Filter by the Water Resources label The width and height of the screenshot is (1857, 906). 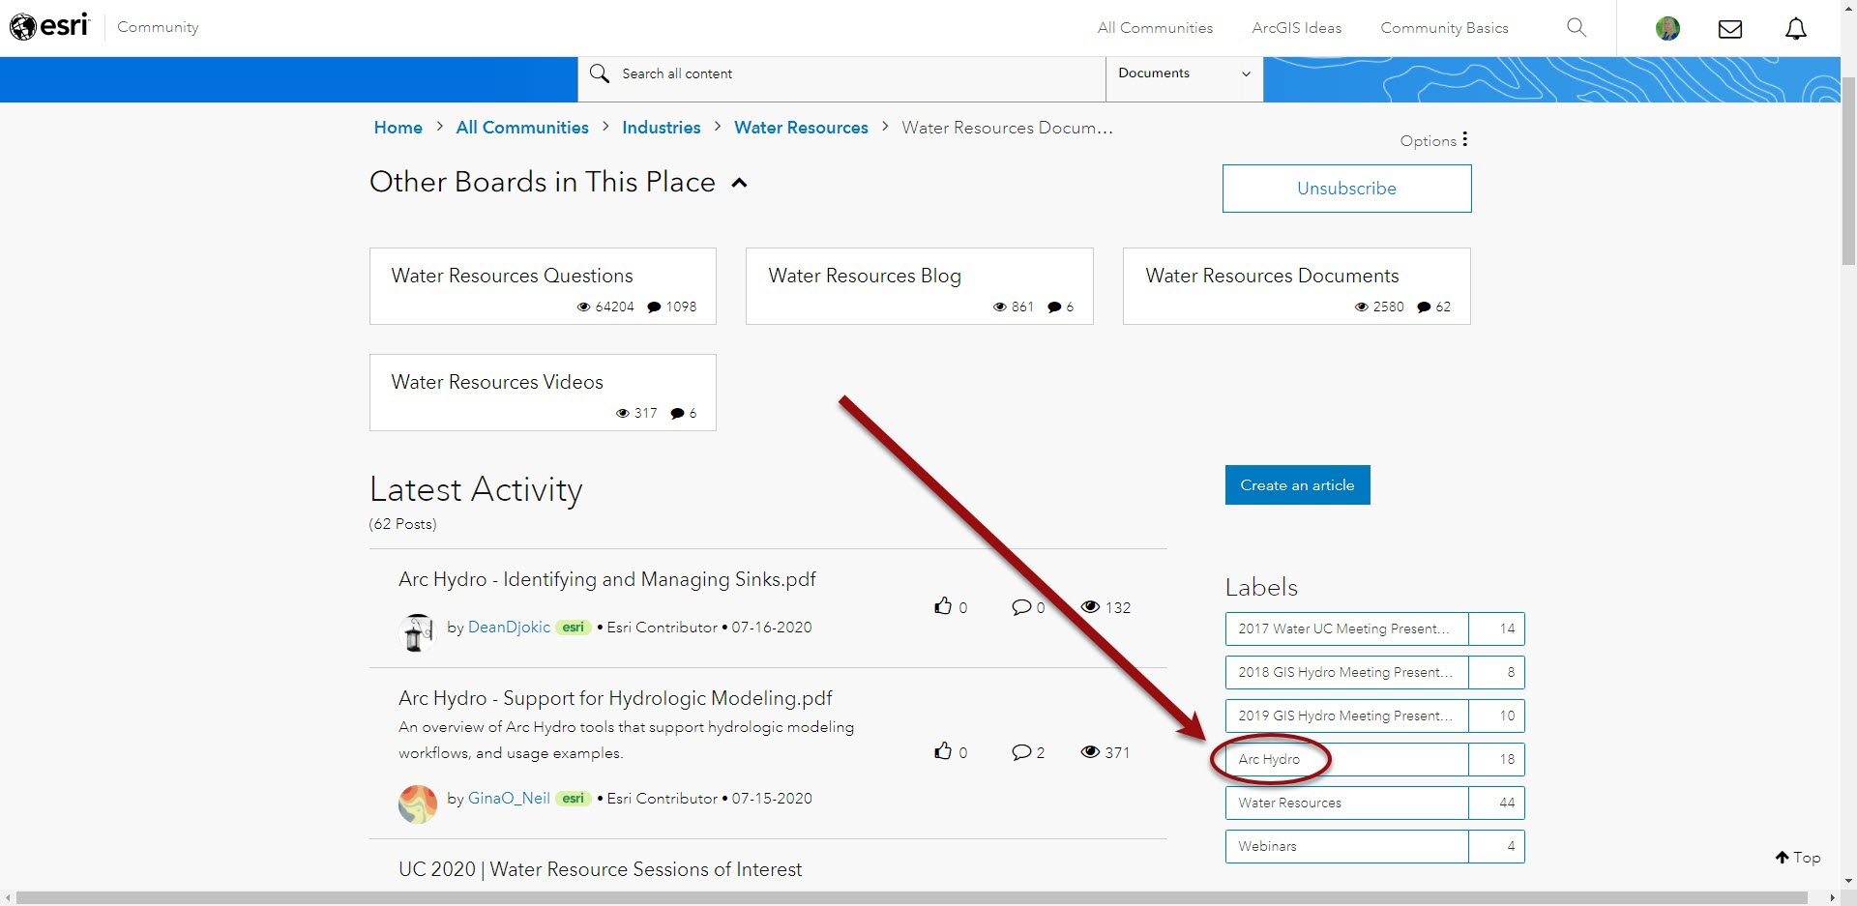[1374, 803]
